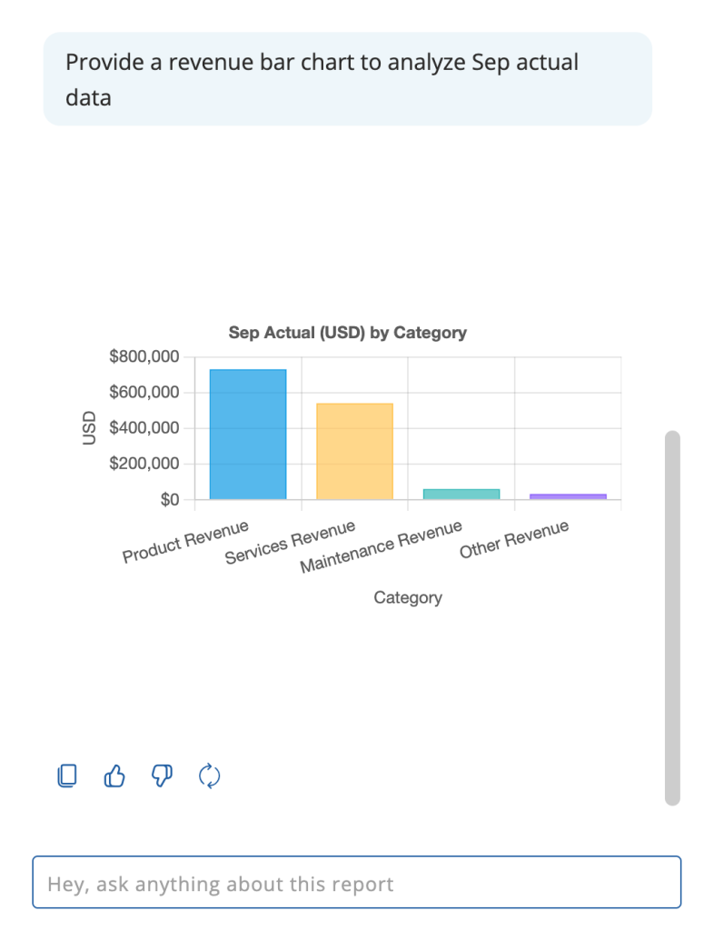The image size is (704, 931).
Task: Click the $800,000 y-axis tick label
Action: click(144, 356)
